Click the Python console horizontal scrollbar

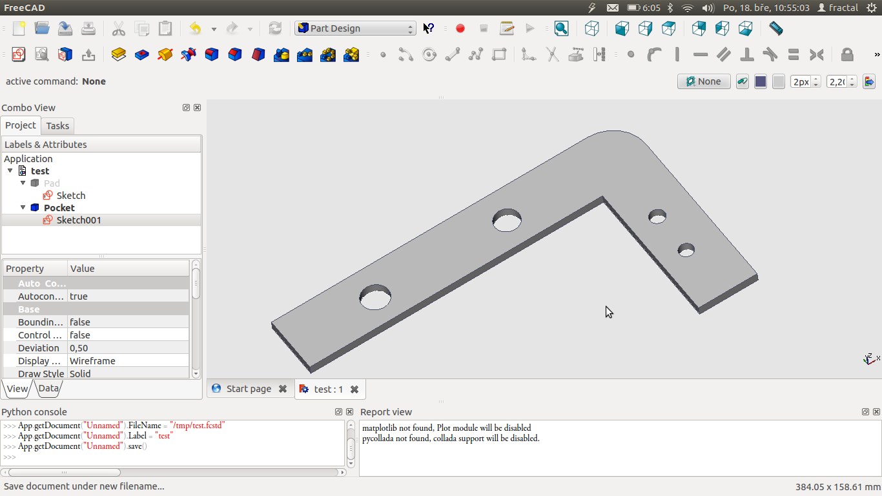point(174,472)
